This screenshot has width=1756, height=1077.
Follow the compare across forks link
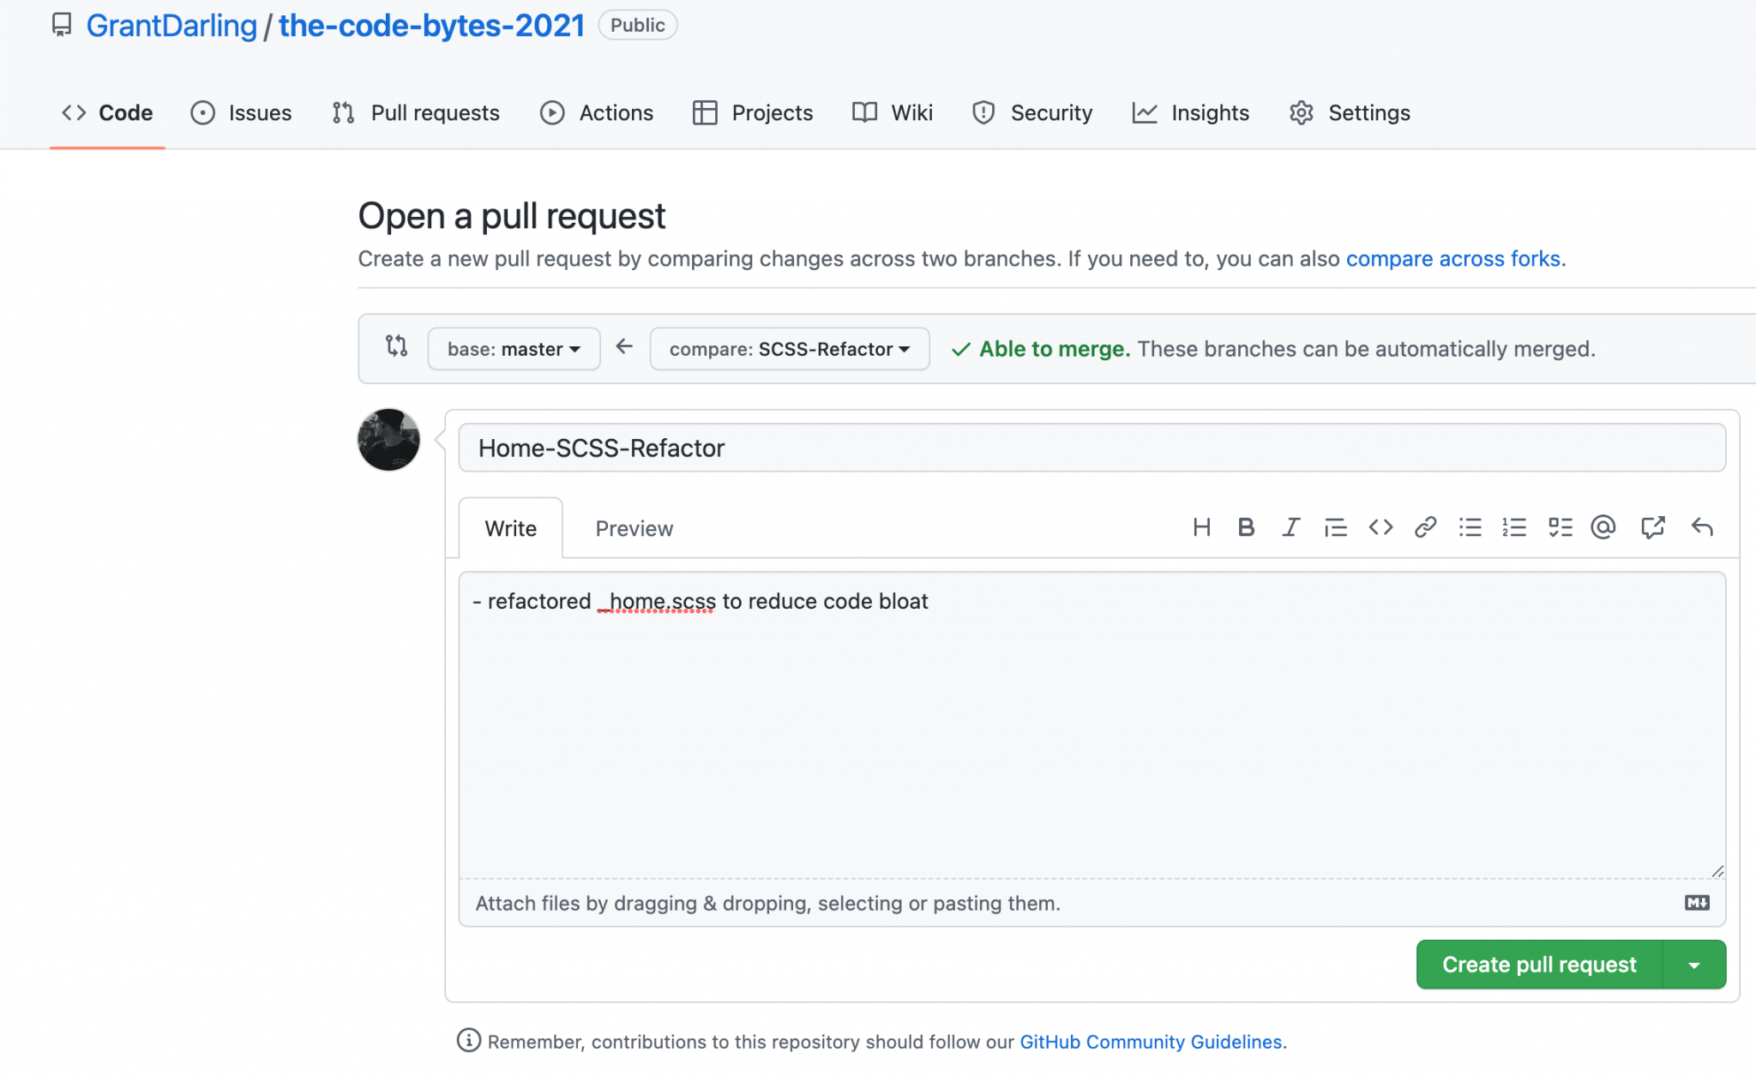point(1454,258)
